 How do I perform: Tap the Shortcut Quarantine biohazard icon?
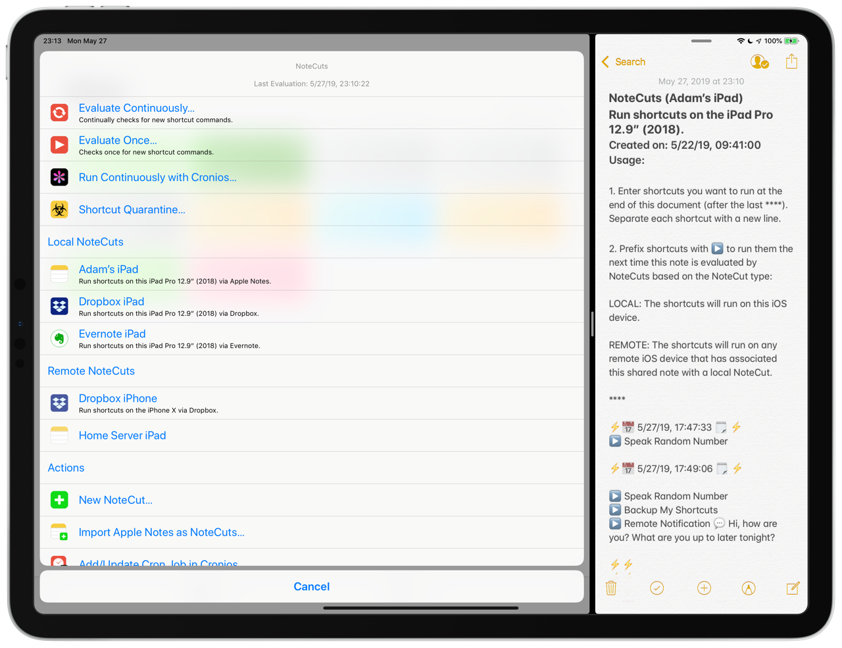[59, 209]
